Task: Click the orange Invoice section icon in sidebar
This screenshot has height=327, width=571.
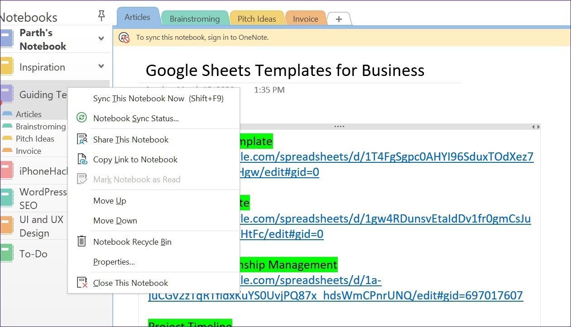Action: tap(7, 151)
